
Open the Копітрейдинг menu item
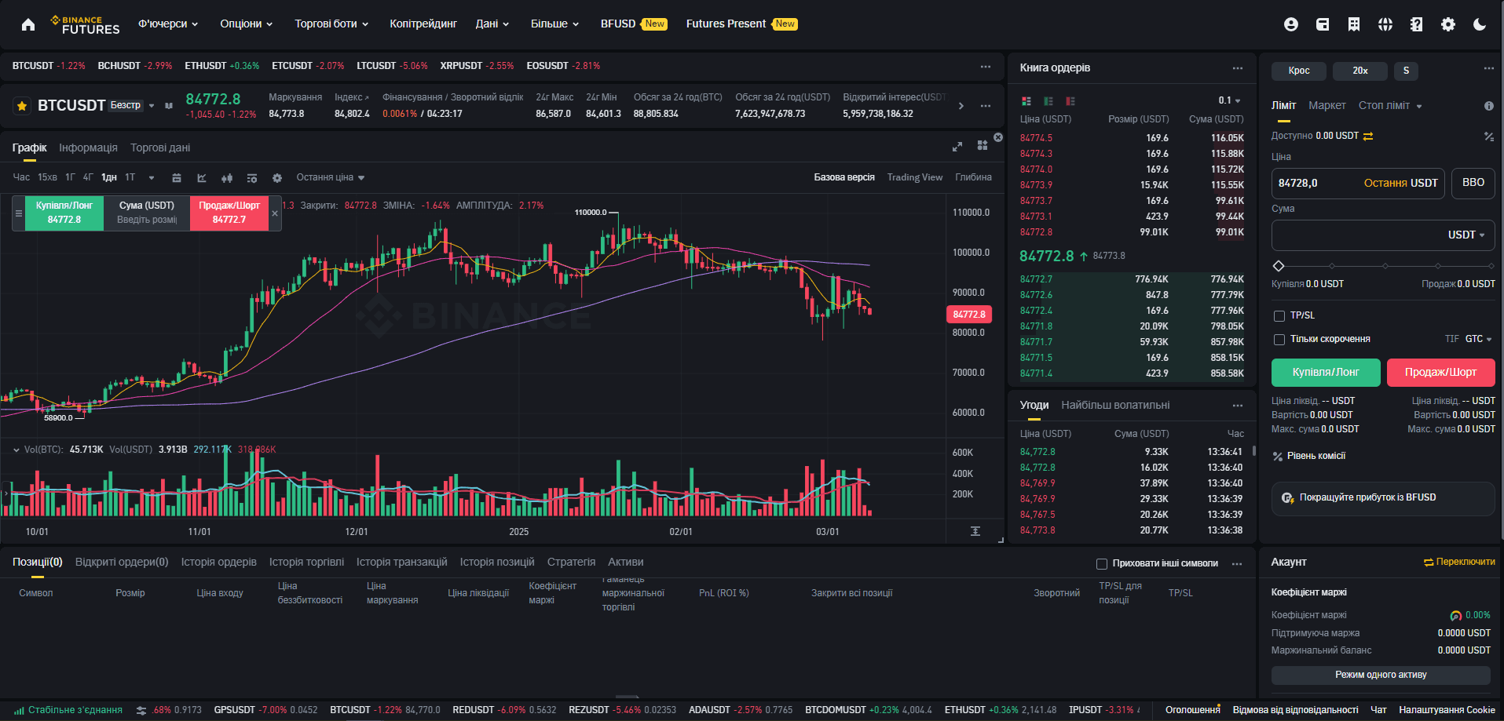(423, 24)
